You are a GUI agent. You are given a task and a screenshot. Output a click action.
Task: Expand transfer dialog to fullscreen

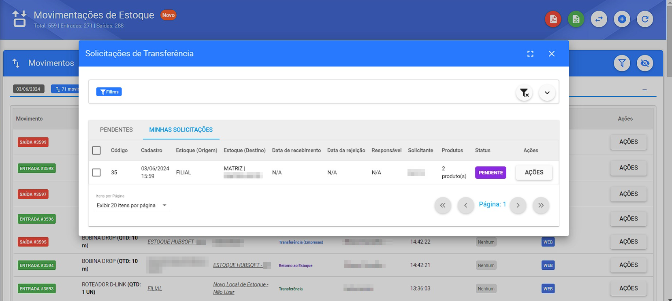click(x=530, y=54)
